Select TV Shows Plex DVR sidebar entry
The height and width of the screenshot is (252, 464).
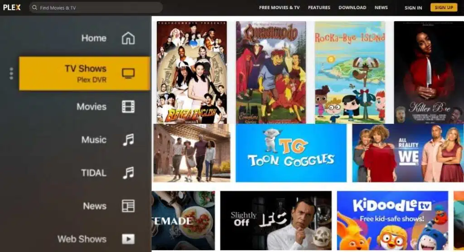tap(85, 73)
